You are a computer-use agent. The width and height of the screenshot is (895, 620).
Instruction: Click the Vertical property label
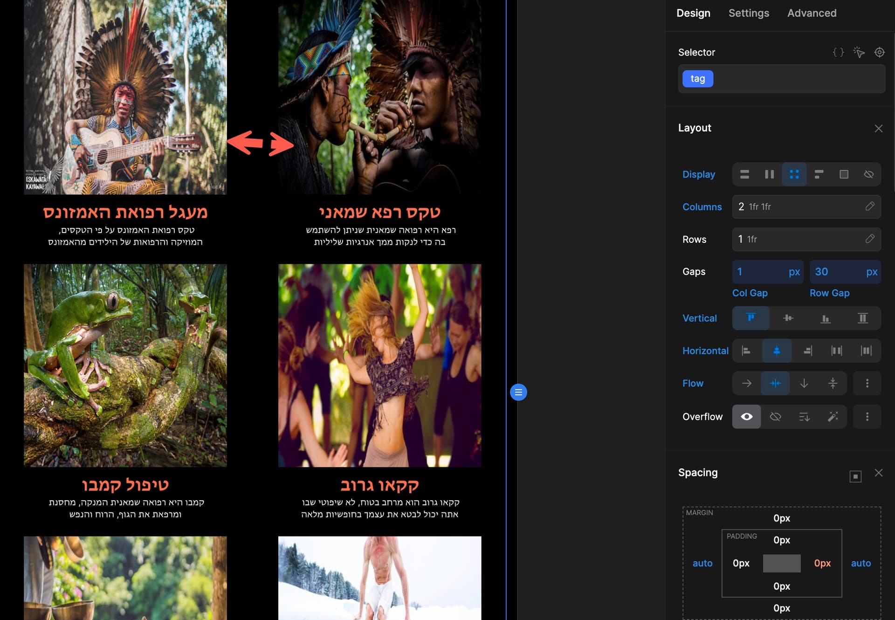699,318
